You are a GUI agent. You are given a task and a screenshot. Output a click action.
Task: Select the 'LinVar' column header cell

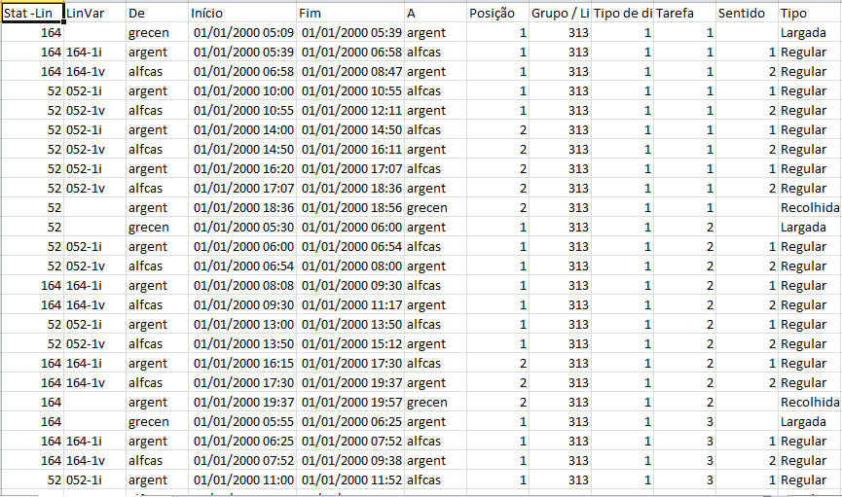click(x=95, y=13)
